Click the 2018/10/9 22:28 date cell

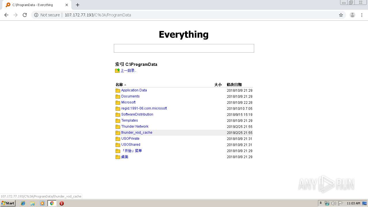point(239,103)
